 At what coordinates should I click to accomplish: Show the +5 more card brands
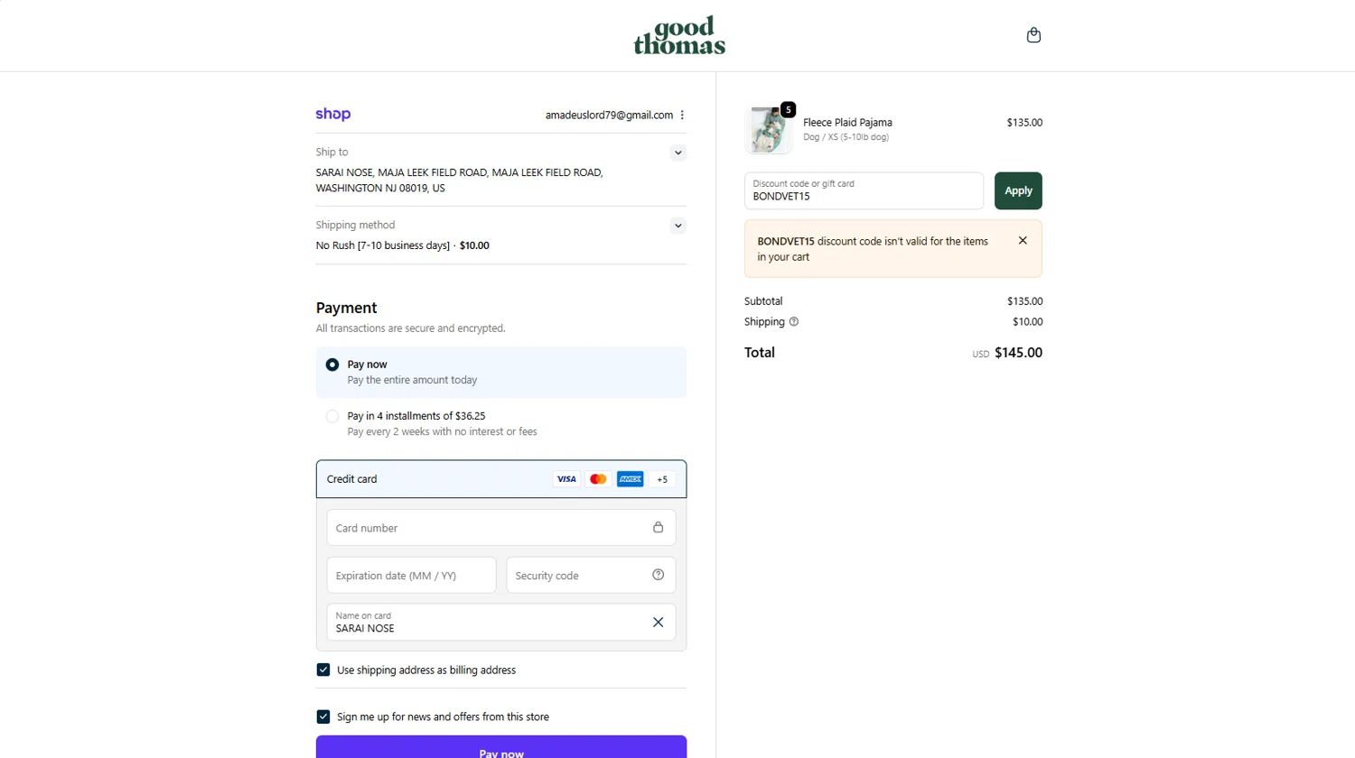pyautogui.click(x=662, y=479)
